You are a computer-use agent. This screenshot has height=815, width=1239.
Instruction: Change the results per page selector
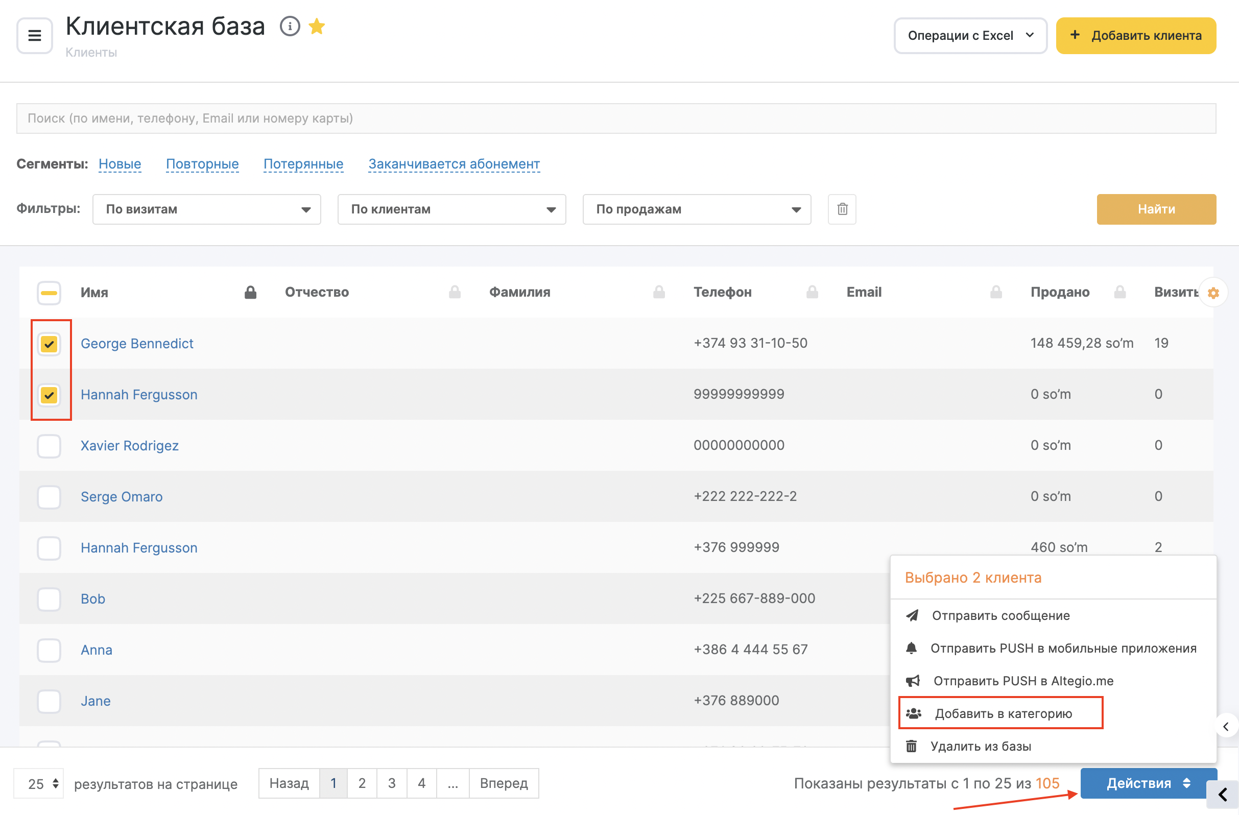pos(38,783)
